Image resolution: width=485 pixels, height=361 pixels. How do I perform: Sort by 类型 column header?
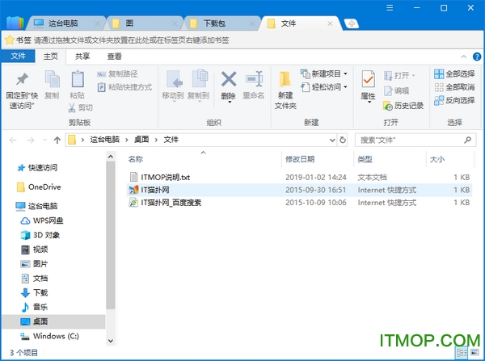click(365, 159)
